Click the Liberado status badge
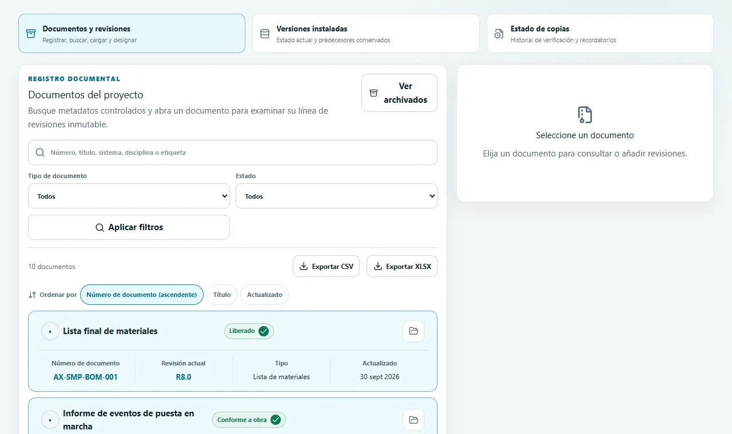Viewport: 732px width, 434px height. [x=249, y=331]
